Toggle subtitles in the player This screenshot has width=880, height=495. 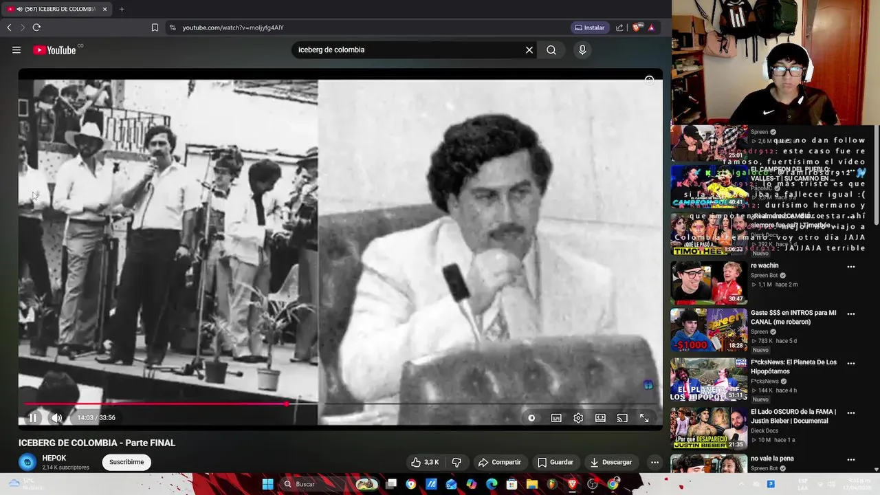click(x=556, y=417)
